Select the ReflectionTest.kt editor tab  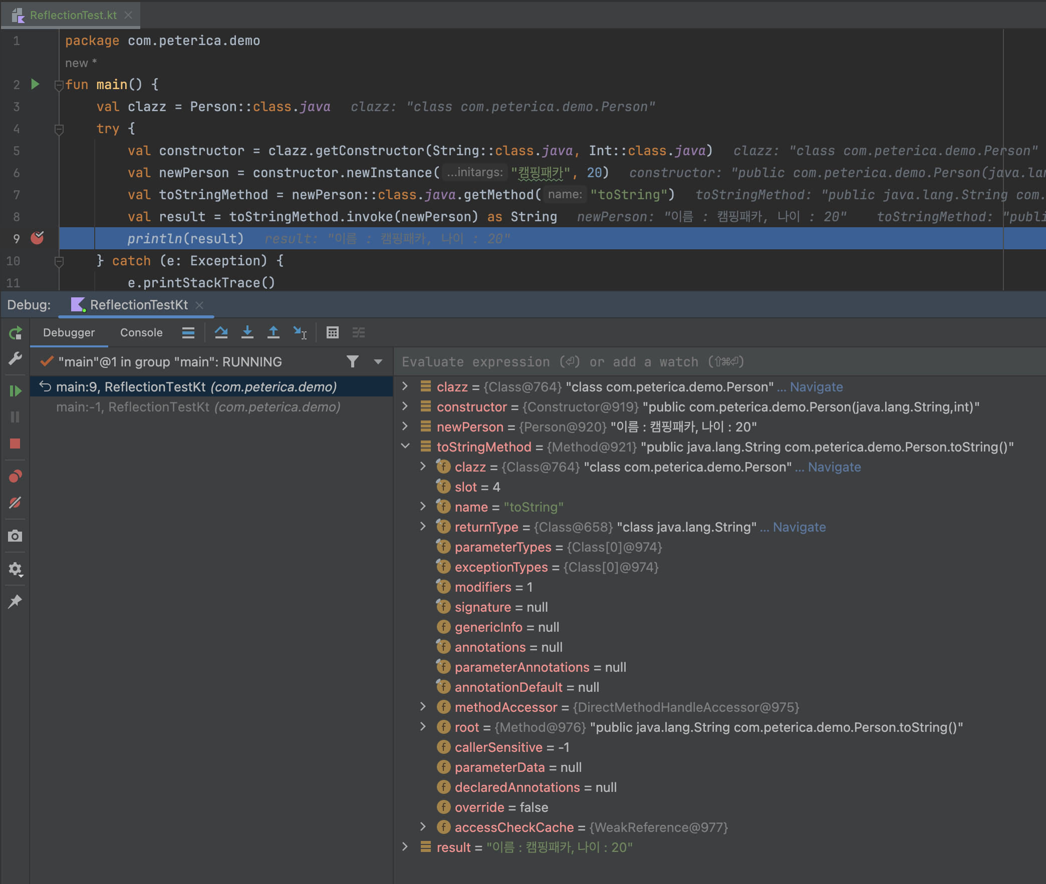pyautogui.click(x=73, y=15)
